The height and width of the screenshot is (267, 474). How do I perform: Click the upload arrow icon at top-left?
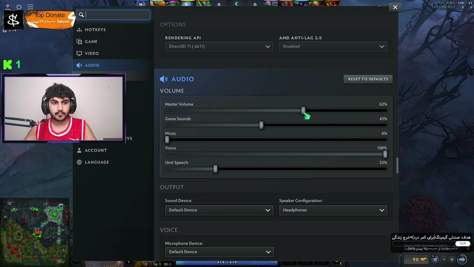coord(7,7)
